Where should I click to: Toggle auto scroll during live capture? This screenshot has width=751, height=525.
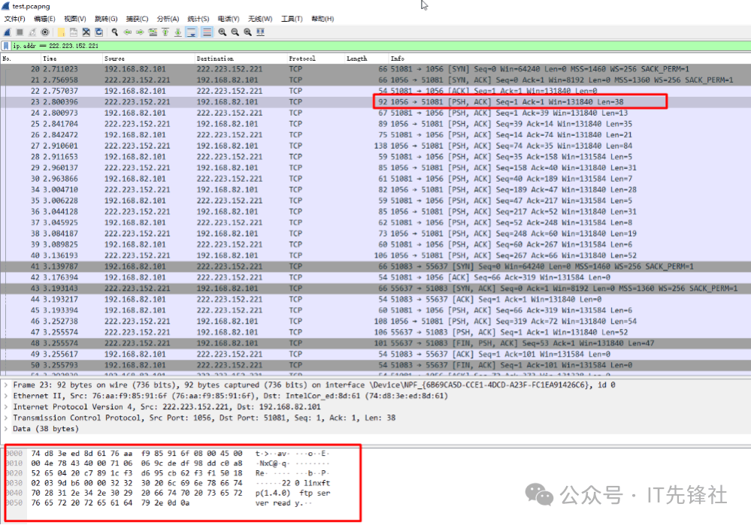click(x=191, y=32)
